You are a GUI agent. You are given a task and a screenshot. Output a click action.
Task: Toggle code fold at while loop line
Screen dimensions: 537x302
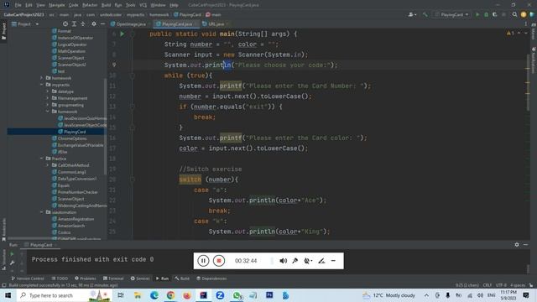tap(133, 75)
